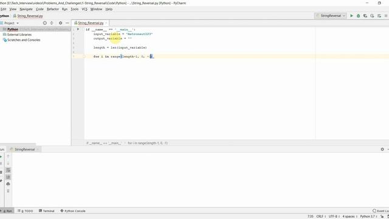
Task: Click the print icon in the Run panel
Action: [8, 184]
